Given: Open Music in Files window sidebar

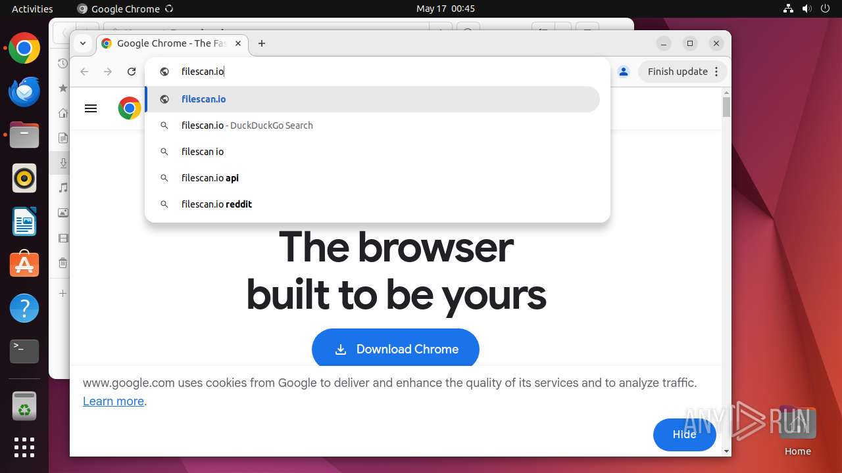Looking at the screenshot, I should pyautogui.click(x=62, y=188).
